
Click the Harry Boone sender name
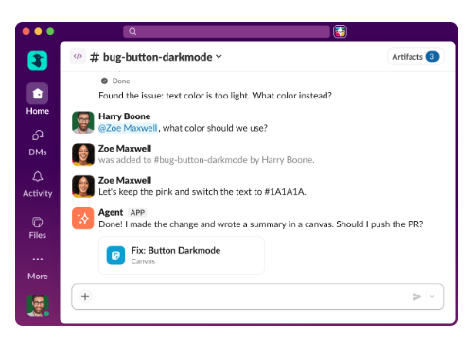pyautogui.click(x=124, y=116)
